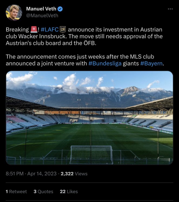Screen dimensions: 179x202
Task: Open the #LAFC hashtag
Action: pyautogui.click(x=50, y=29)
